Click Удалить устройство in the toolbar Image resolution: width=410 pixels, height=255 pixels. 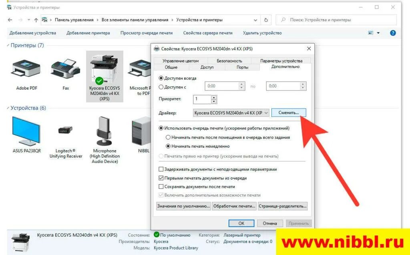point(262,33)
